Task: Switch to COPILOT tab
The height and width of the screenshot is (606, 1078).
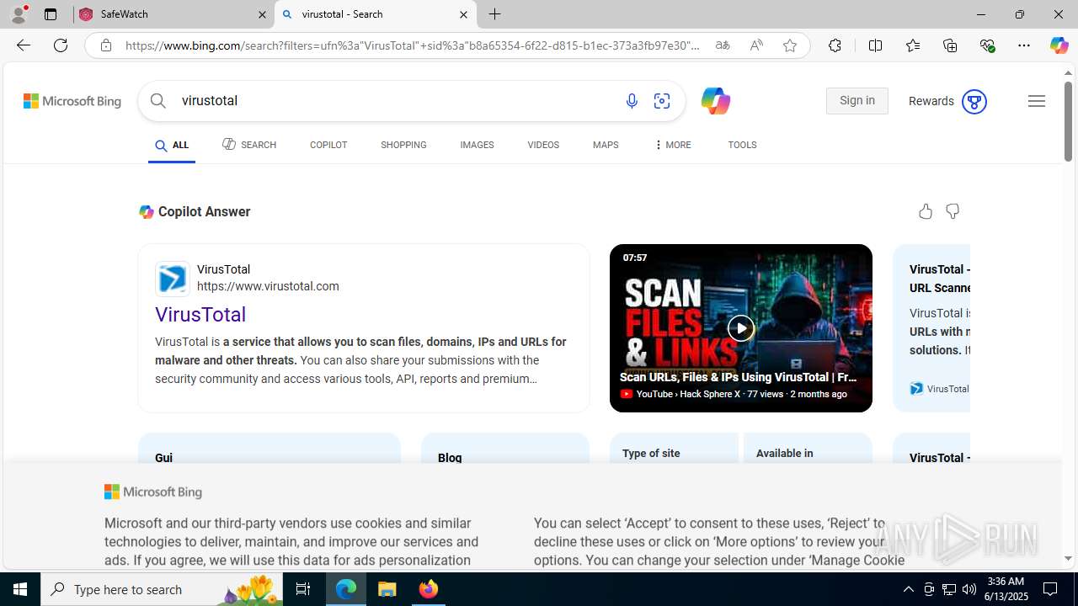Action: [x=328, y=145]
